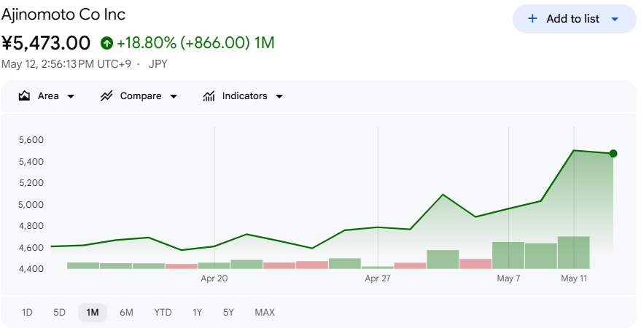The width and height of the screenshot is (641, 328).
Task: Expand the Add to list dropdown arrow
Action: point(615,19)
